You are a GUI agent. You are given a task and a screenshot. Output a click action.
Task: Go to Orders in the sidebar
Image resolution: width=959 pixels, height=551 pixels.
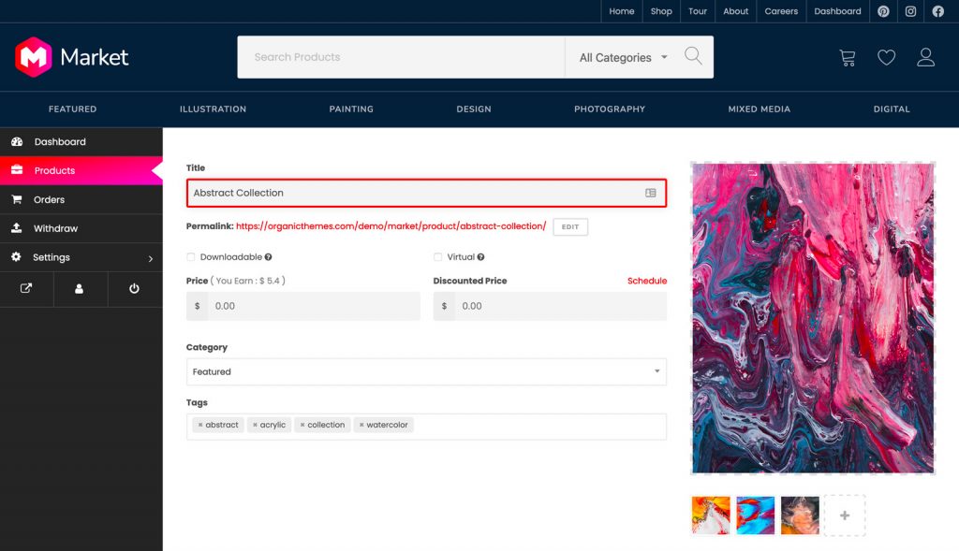(49, 199)
